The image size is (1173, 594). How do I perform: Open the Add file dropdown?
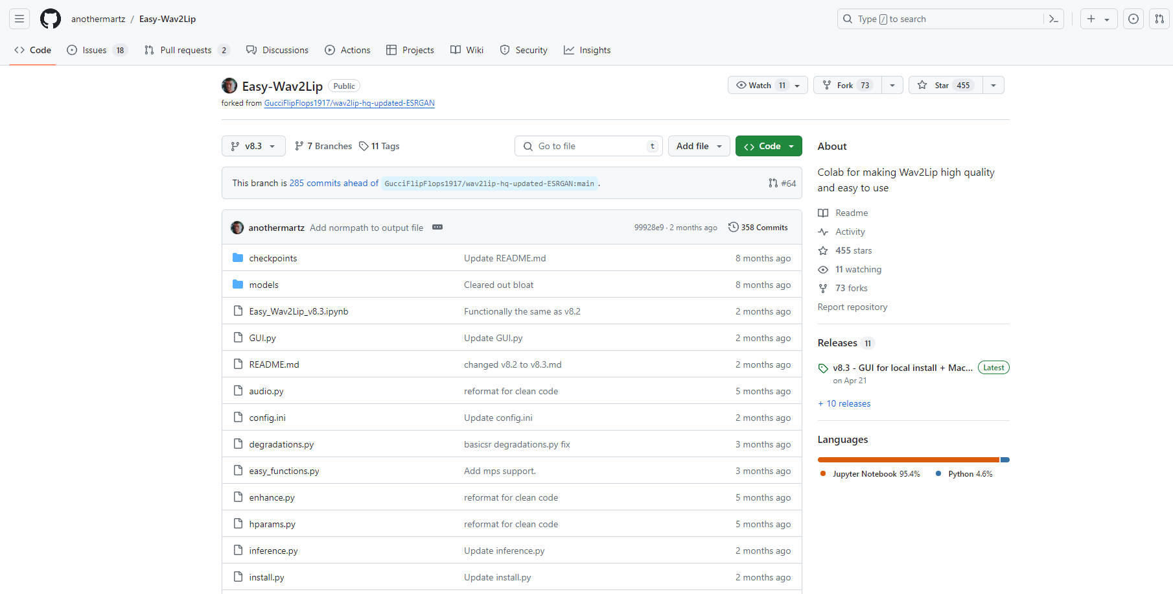pos(699,146)
